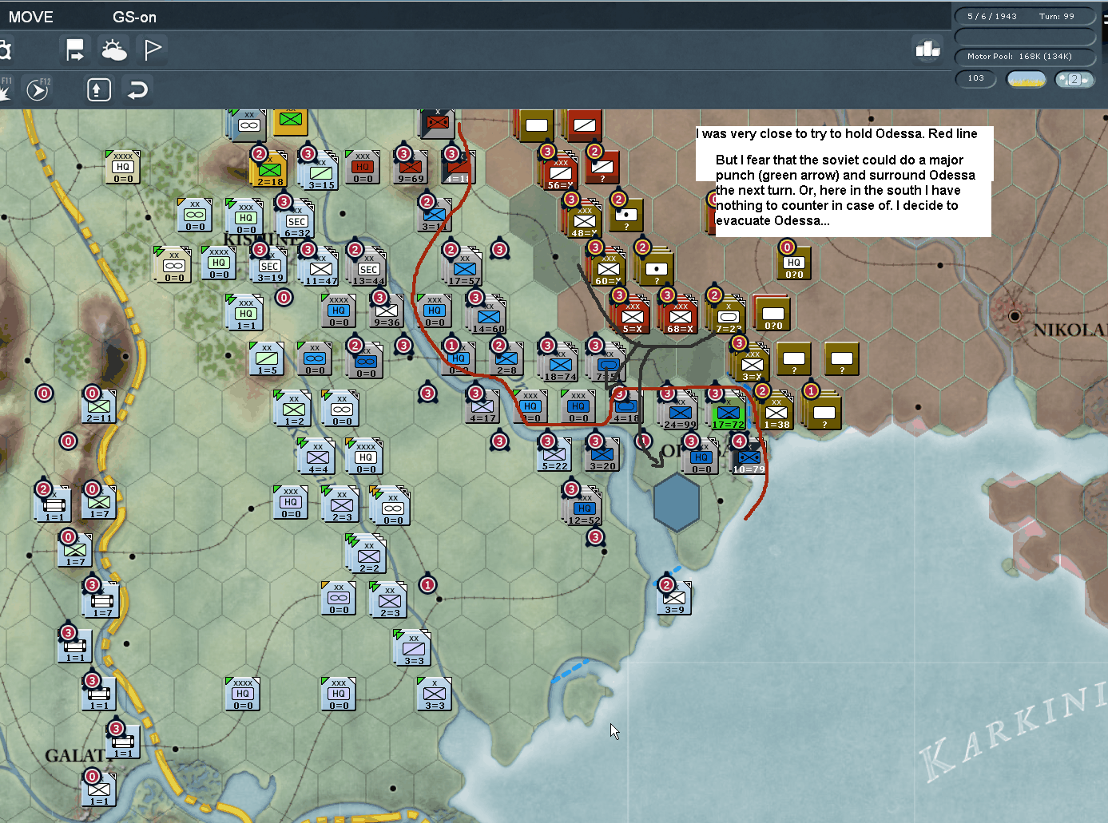Open the podium losses chart icon
Screen dimensions: 1108x823
click(x=927, y=49)
